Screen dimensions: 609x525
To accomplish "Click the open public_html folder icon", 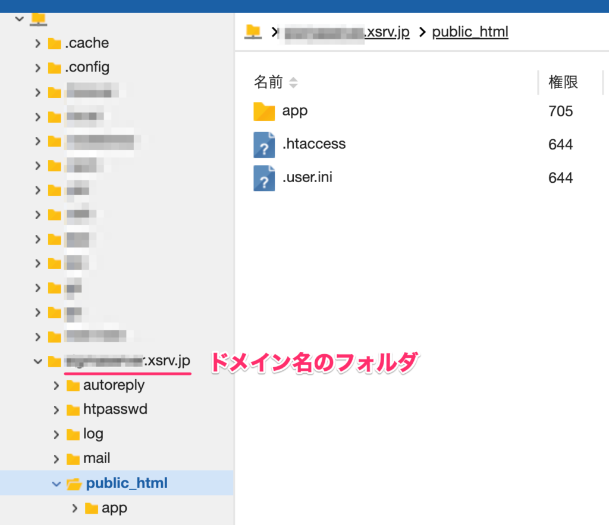I will coord(74,484).
